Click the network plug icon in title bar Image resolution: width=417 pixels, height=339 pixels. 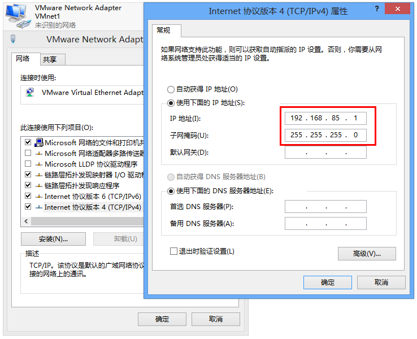coord(13,39)
